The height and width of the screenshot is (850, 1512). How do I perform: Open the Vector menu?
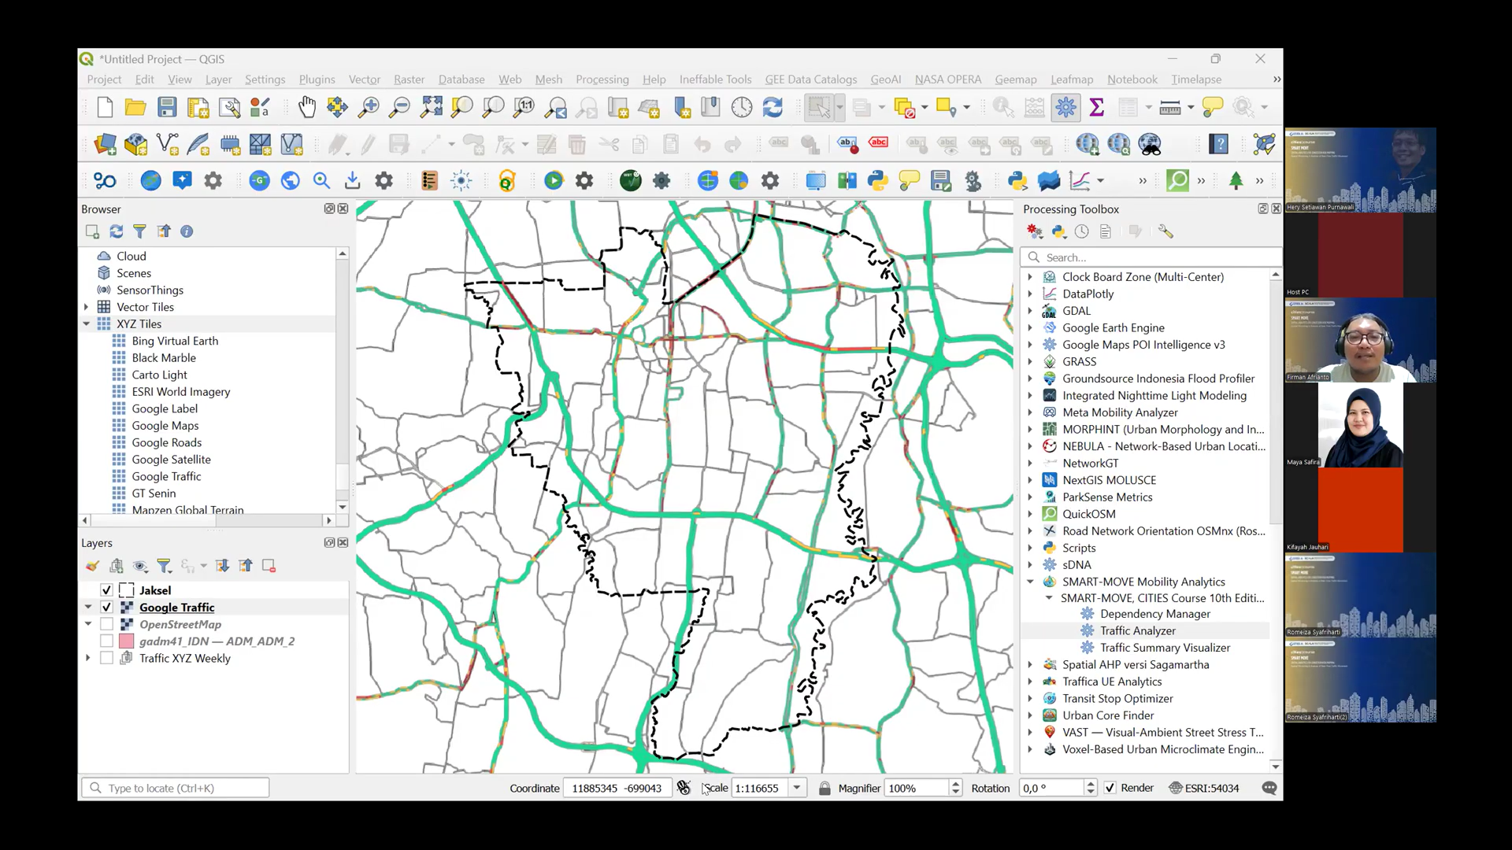coord(364,79)
